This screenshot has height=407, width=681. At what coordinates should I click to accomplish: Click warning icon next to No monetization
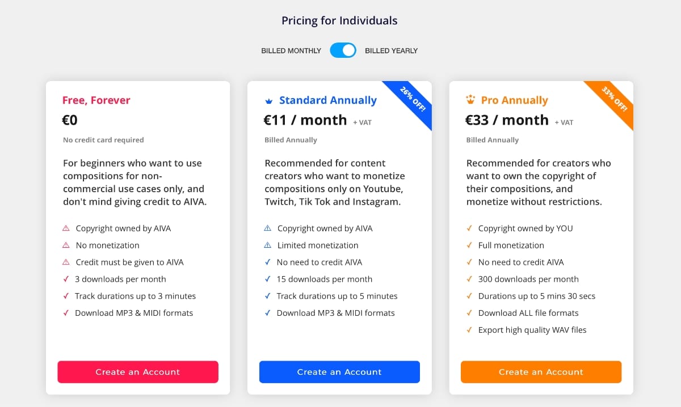tap(66, 245)
